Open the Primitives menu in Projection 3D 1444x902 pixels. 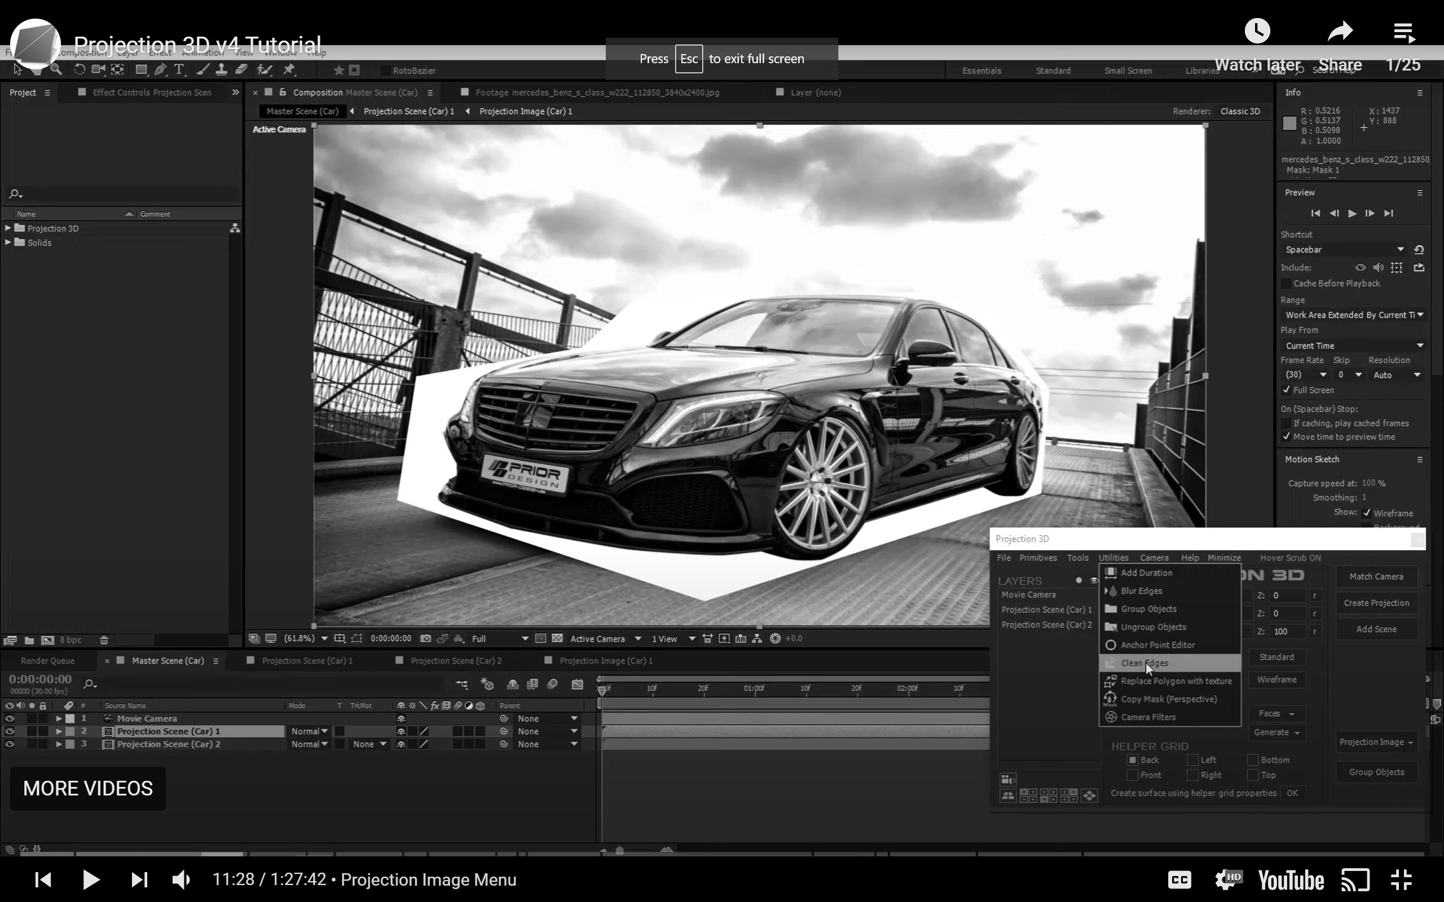point(1038,558)
